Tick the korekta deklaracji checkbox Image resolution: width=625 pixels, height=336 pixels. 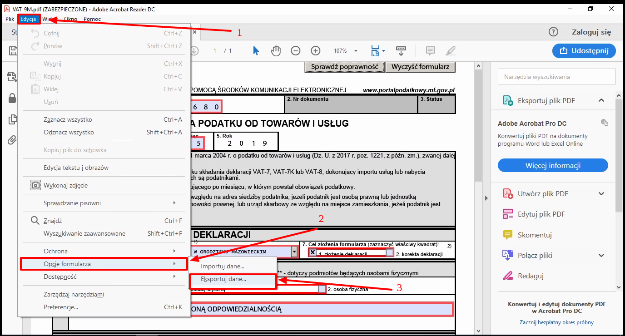(390, 252)
